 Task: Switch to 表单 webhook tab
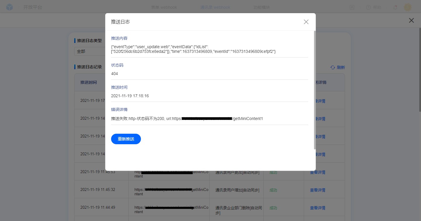pos(164,7)
